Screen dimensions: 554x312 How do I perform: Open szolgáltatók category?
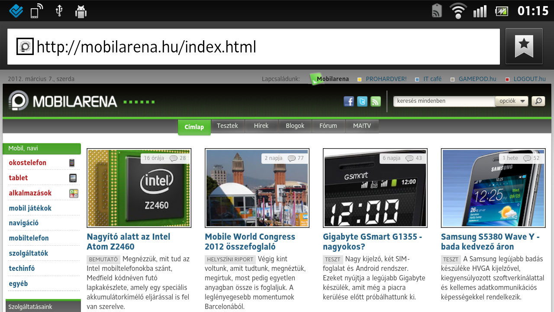click(x=29, y=253)
